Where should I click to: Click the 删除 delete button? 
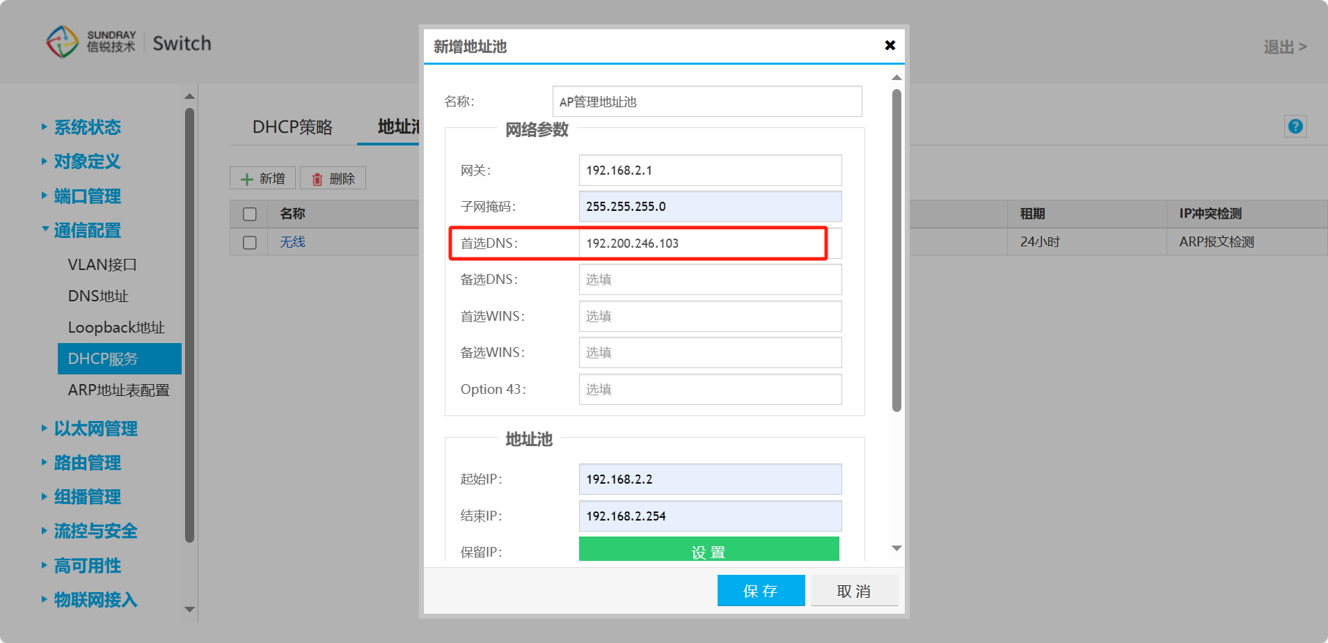(x=333, y=178)
